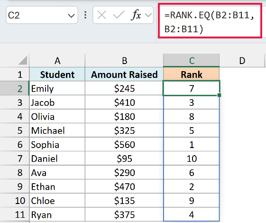
Task: Select row 1 header
Action: [x=15, y=74]
